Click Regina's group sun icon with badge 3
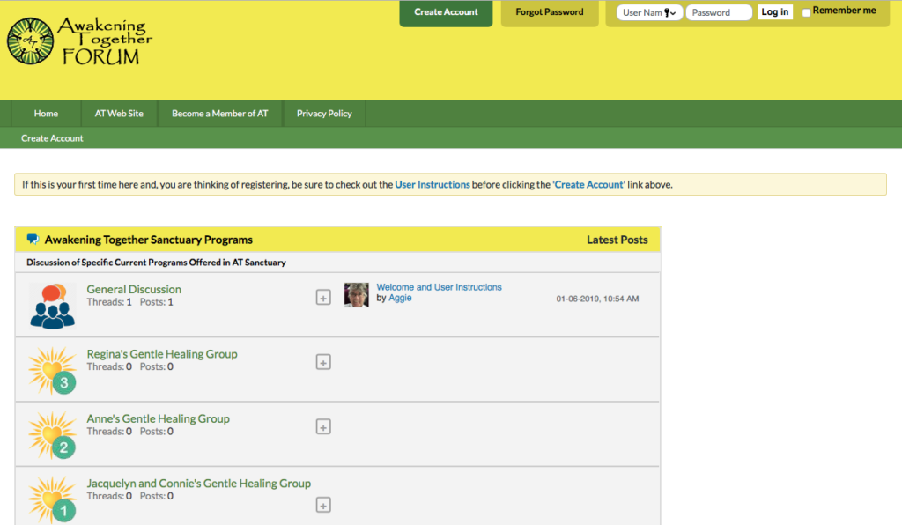Viewport: 902px width, 525px height. click(x=52, y=370)
